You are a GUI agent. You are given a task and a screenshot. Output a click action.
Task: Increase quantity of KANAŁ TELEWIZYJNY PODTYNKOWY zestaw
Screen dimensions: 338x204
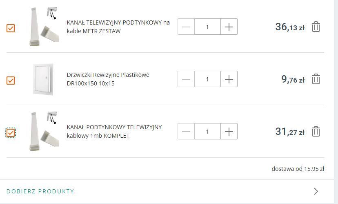(229, 27)
